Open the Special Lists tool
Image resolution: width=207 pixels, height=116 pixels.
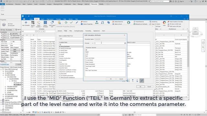click(x=33, y=24)
